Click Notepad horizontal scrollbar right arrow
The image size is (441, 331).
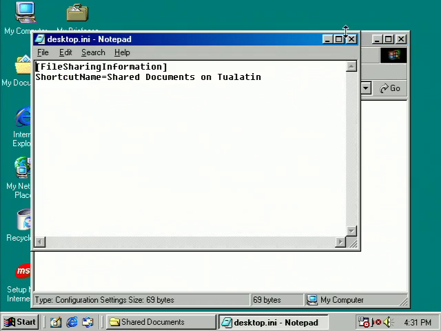340,242
